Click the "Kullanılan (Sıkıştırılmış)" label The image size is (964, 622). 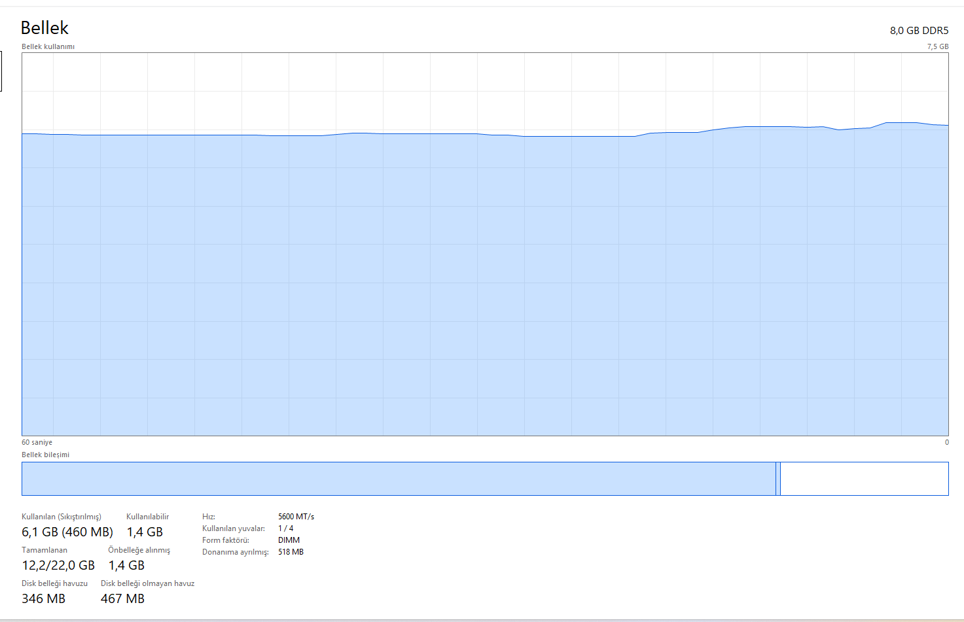[62, 517]
